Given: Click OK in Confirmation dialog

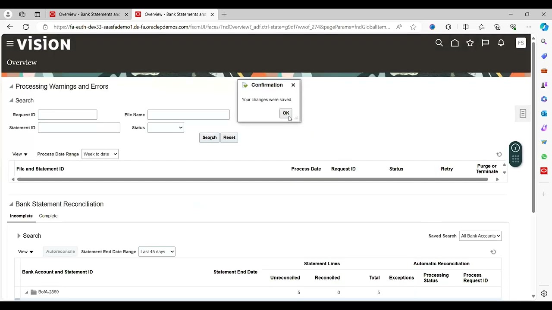Looking at the screenshot, I should 286,113.
